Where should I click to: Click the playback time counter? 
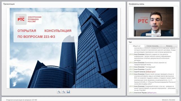pyautogui.click(x=169, y=100)
